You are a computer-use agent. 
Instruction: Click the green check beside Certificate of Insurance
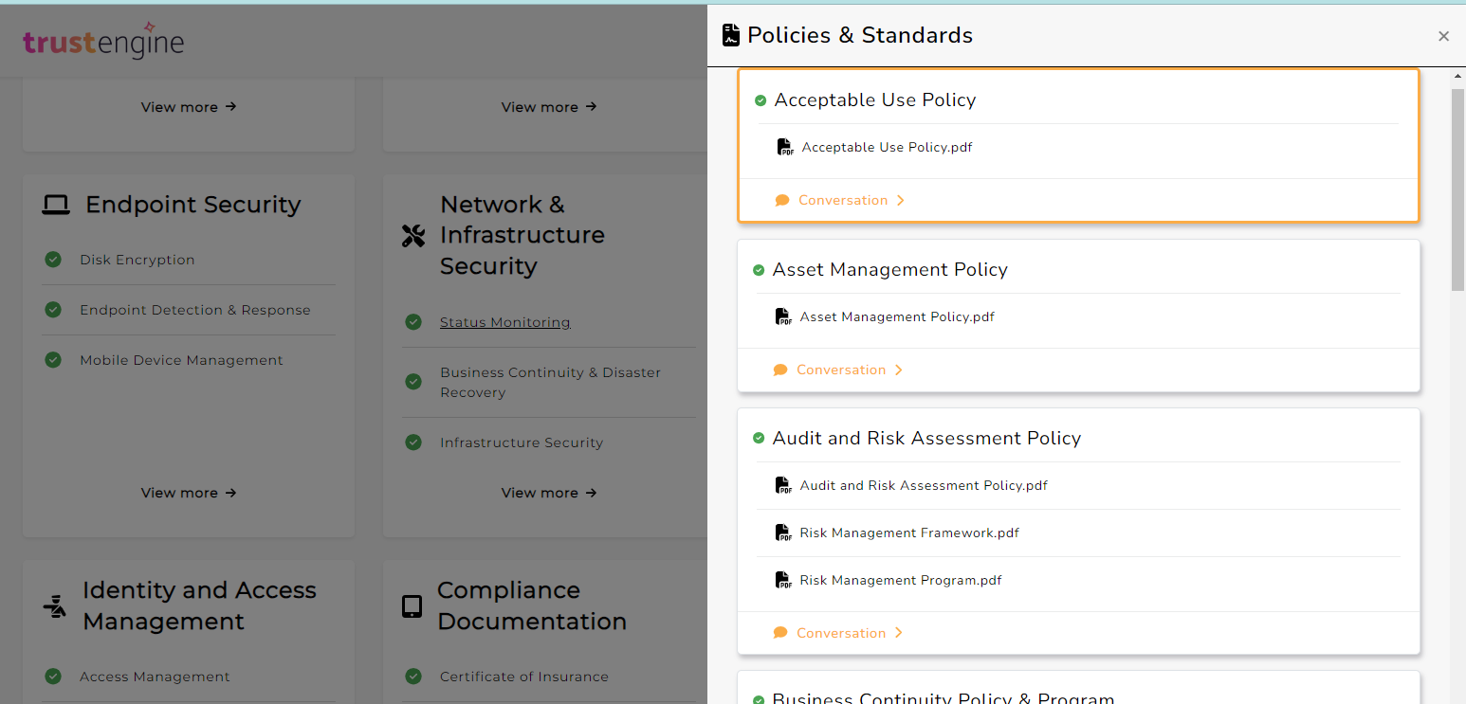(413, 677)
